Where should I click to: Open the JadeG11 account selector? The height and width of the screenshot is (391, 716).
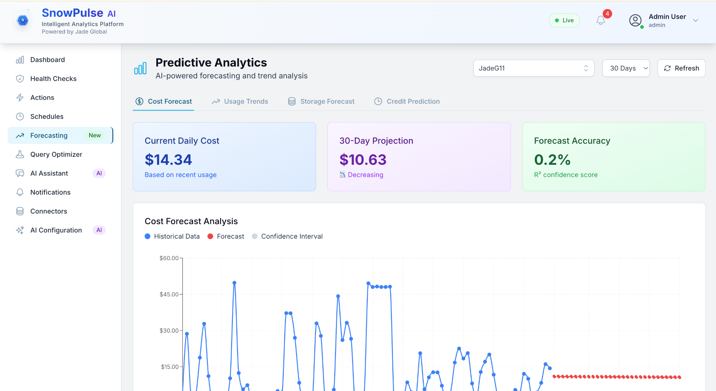(x=534, y=68)
